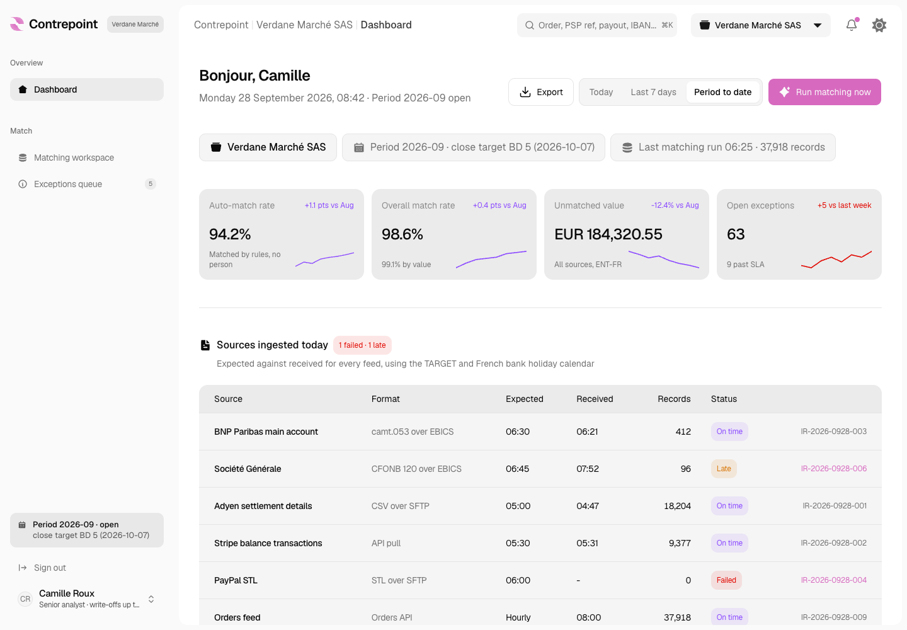Select the Period to date tab
Viewport: 907px width, 630px height.
pyautogui.click(x=722, y=92)
